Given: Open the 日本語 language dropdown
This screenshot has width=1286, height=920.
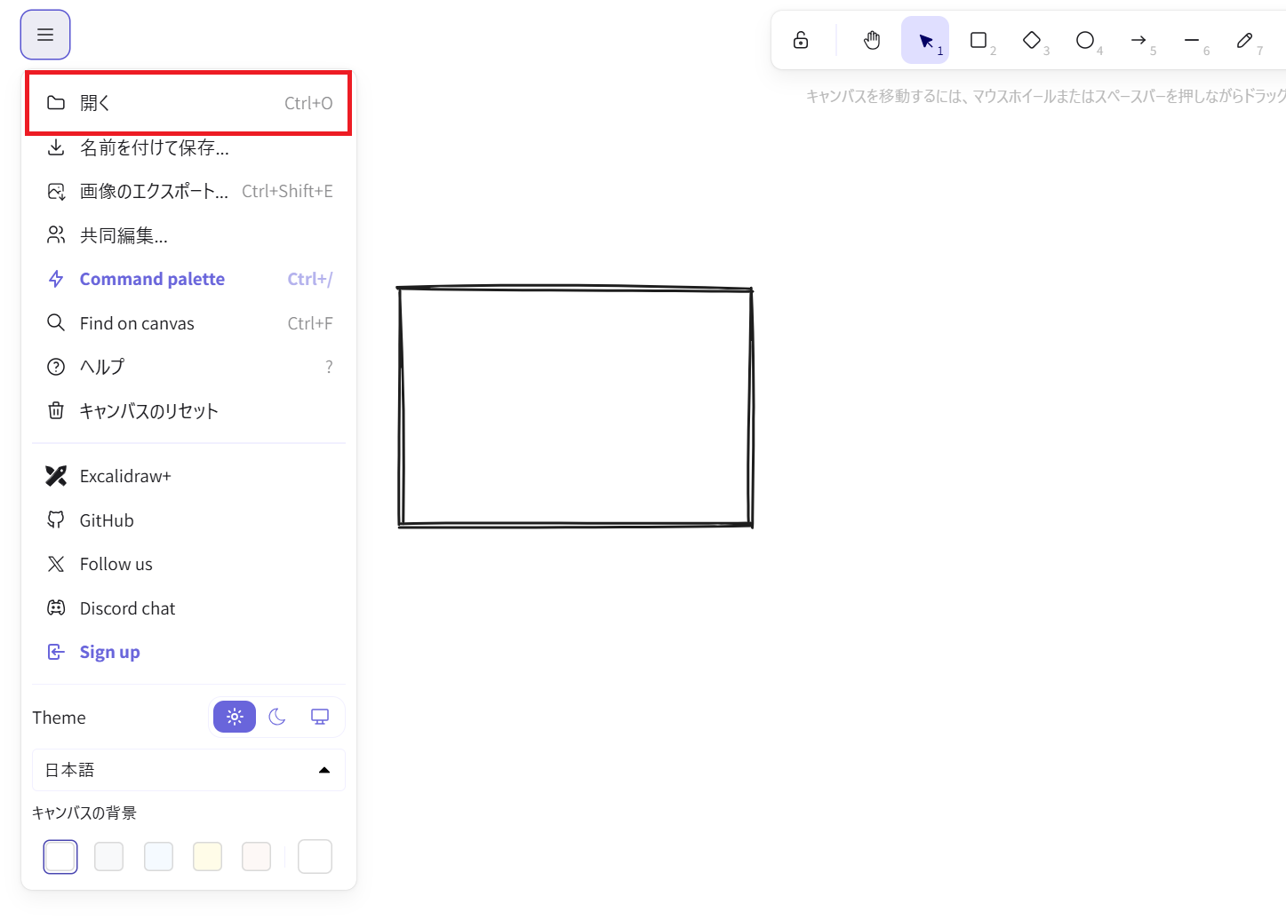Looking at the screenshot, I should pos(188,770).
